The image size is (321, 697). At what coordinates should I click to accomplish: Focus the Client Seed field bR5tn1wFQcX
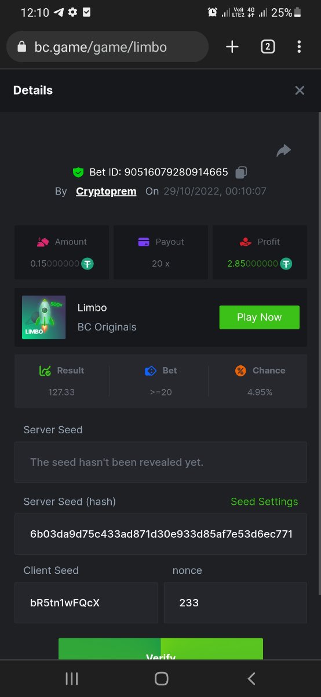coord(86,603)
